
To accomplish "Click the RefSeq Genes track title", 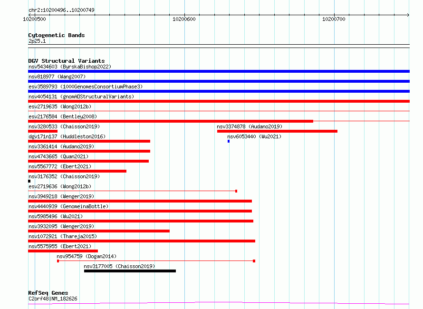I will tap(48, 293).
